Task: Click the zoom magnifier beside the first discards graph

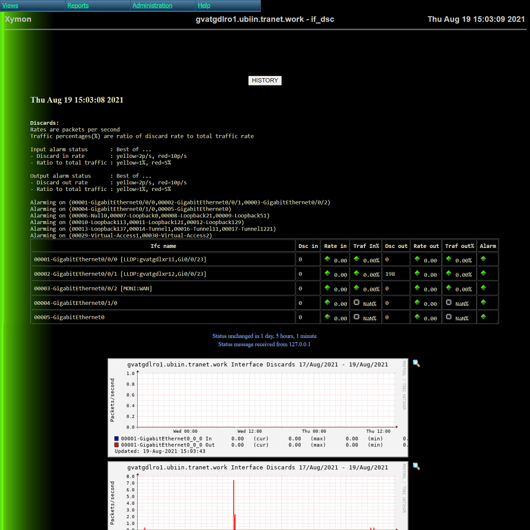Action: pos(416,363)
